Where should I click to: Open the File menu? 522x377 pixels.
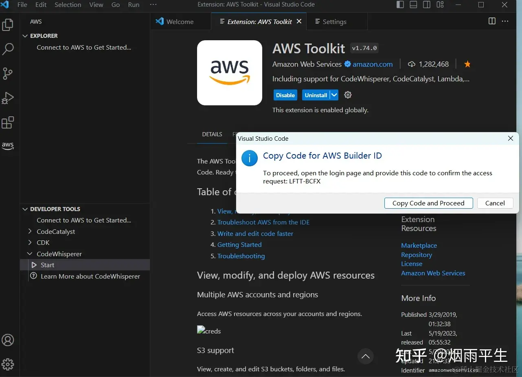pyautogui.click(x=22, y=5)
